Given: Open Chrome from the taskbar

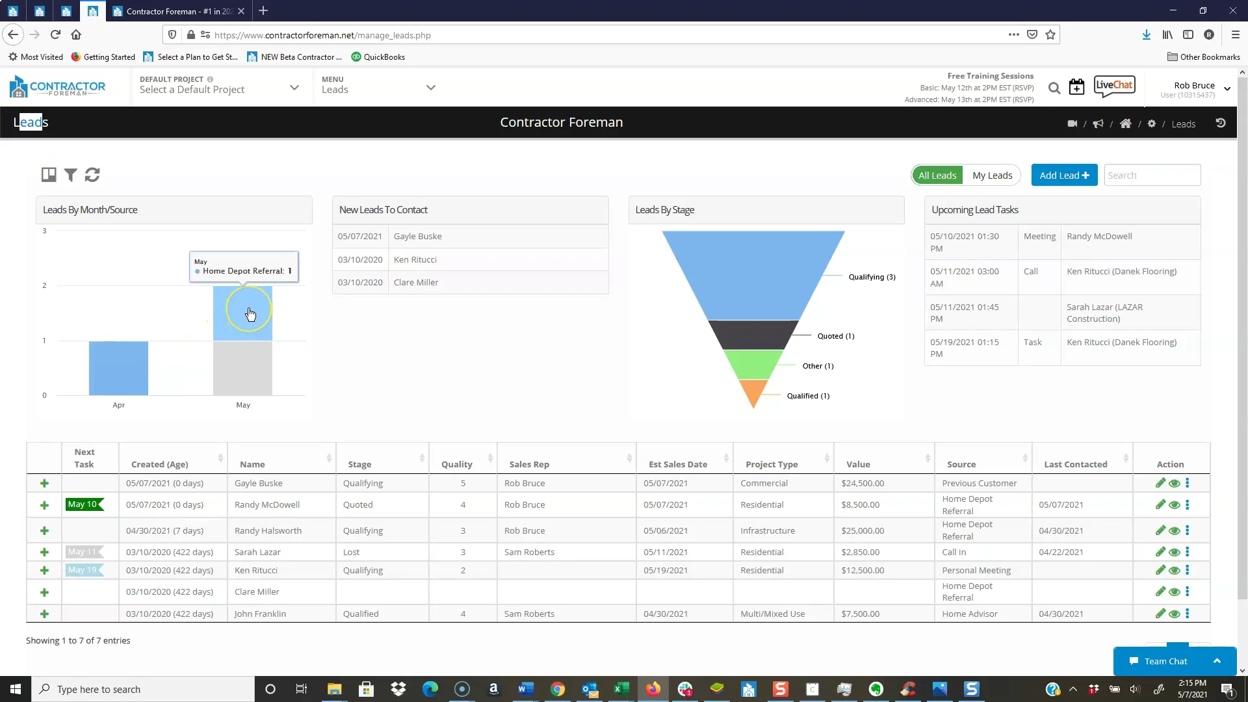Looking at the screenshot, I should (x=557, y=689).
